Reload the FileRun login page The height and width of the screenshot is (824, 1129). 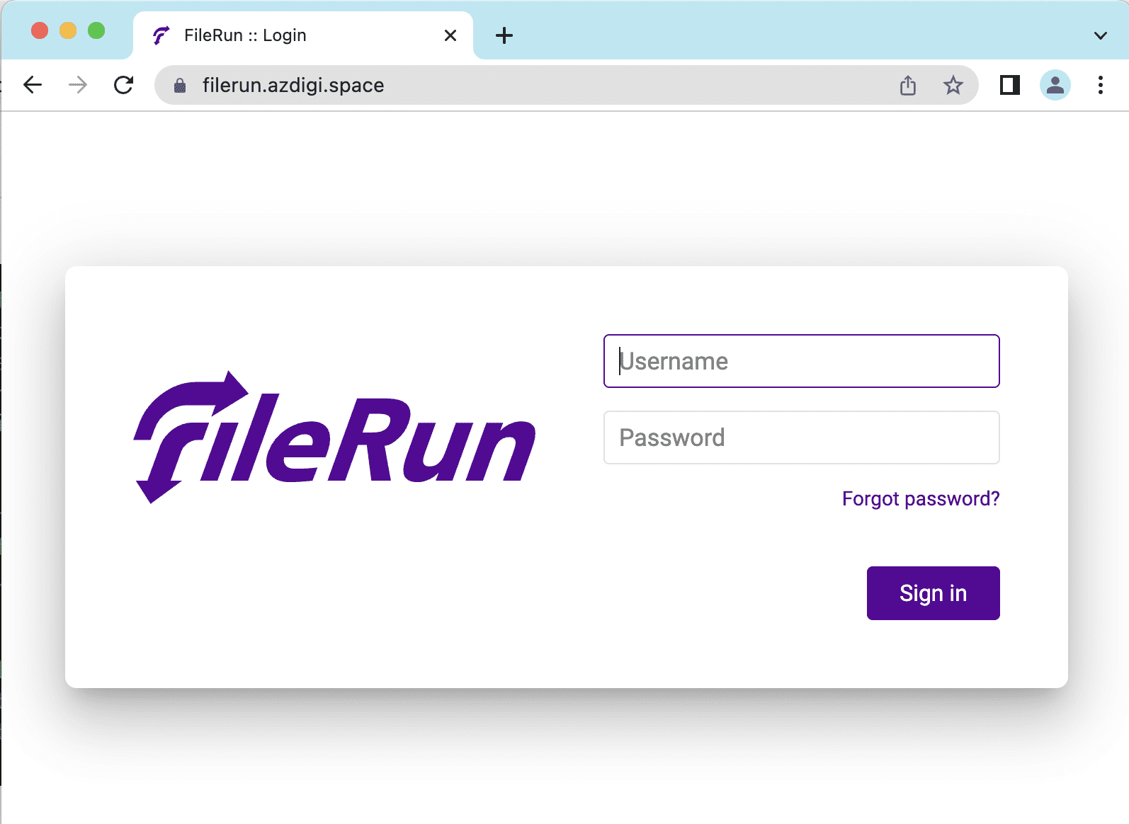coord(124,85)
